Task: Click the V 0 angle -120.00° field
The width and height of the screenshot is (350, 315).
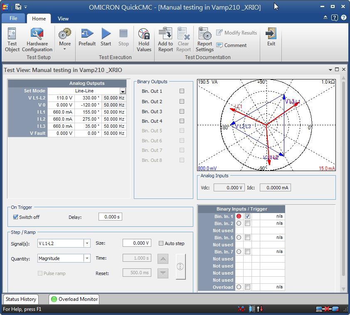Action: click(x=88, y=105)
